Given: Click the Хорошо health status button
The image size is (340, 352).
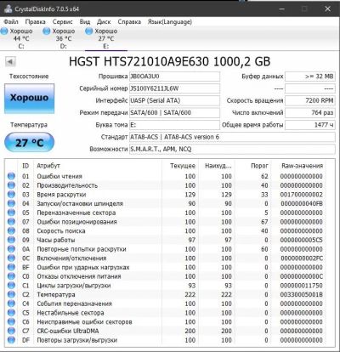Looking at the screenshot, I should (x=29, y=99).
